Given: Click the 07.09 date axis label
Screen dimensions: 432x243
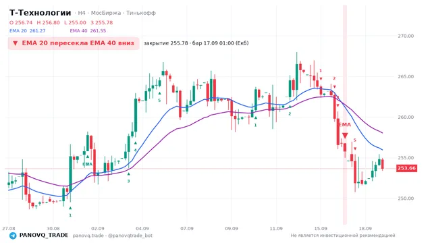Looking at the screenshot, I should 187,228.
